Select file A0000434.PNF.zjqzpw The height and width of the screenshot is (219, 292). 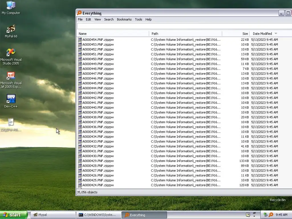[98, 137]
